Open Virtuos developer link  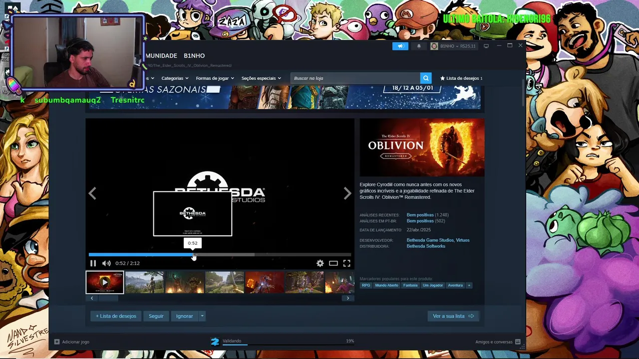[463, 240]
